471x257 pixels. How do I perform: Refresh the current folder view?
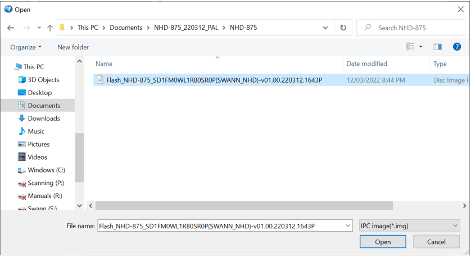point(343,28)
